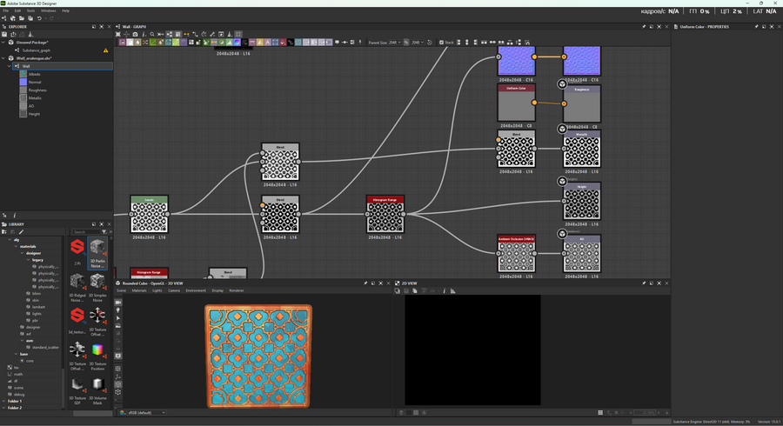Open the Parent Size width dropdown
This screenshot has width=783, height=426.
[396, 42]
